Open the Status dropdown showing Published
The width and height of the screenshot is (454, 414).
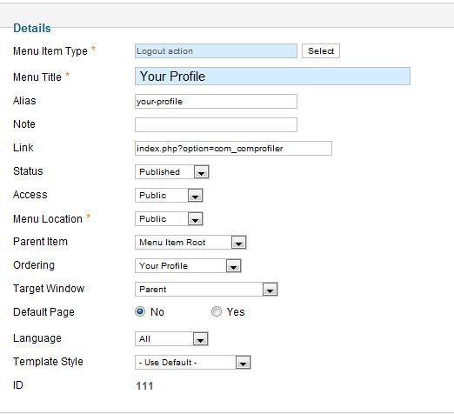point(172,172)
